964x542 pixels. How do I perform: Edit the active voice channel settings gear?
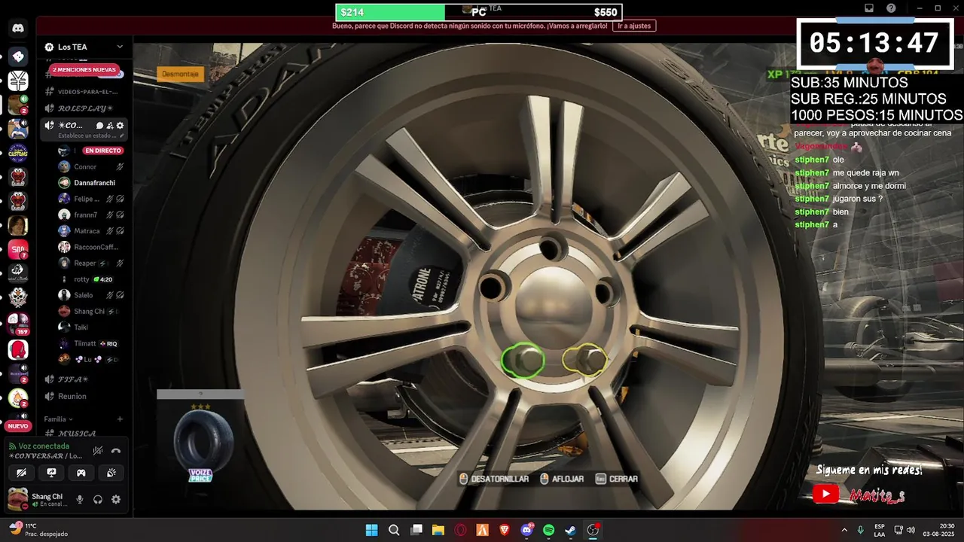point(120,126)
